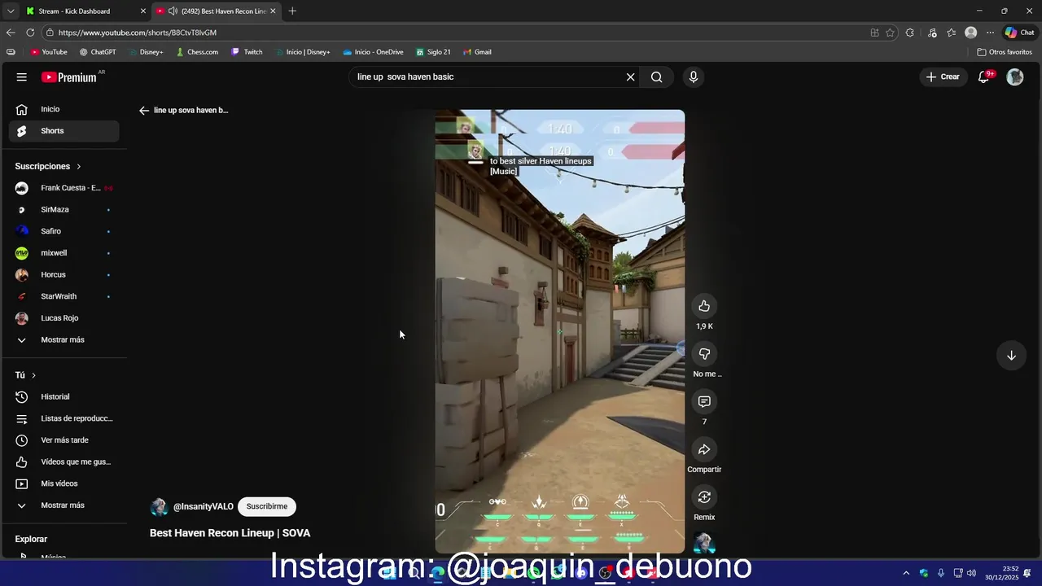
Task: Open the YouTube bookmark
Action: (x=49, y=52)
